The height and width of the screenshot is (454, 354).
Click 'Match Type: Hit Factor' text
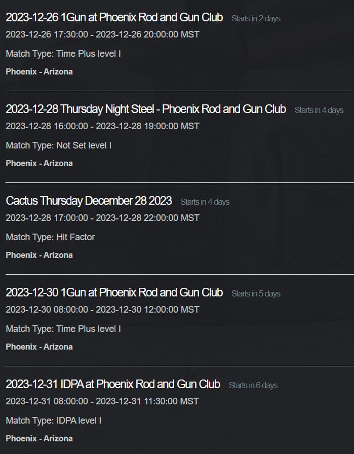[x=50, y=237]
